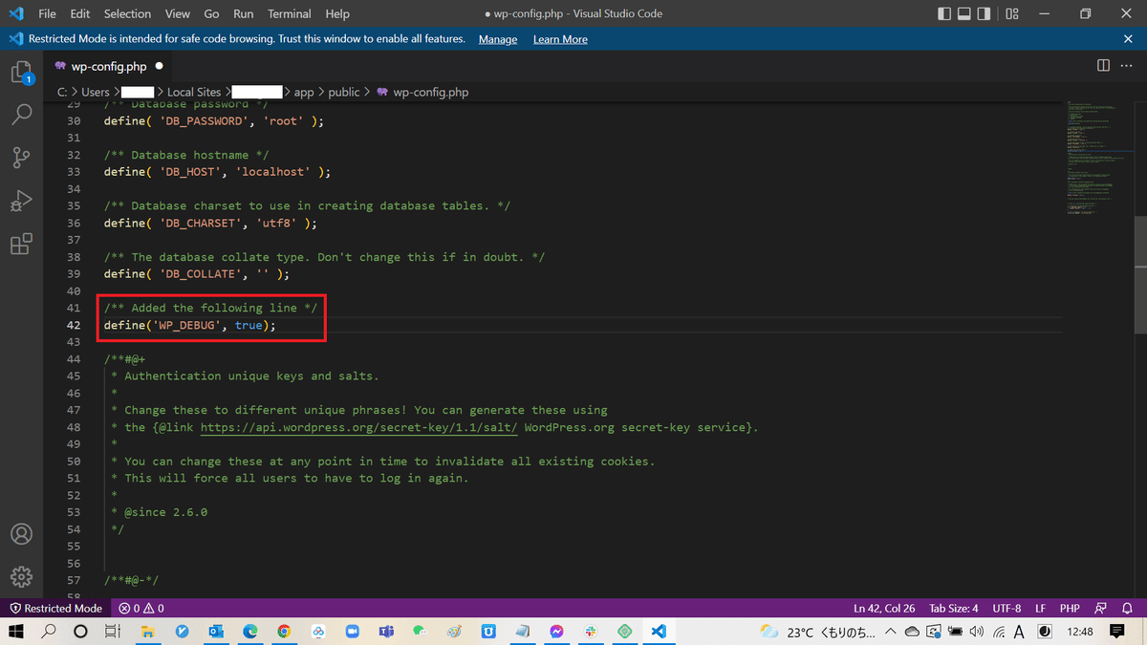Open notifications bell in status bar
The image size is (1147, 645).
pyautogui.click(x=1126, y=608)
